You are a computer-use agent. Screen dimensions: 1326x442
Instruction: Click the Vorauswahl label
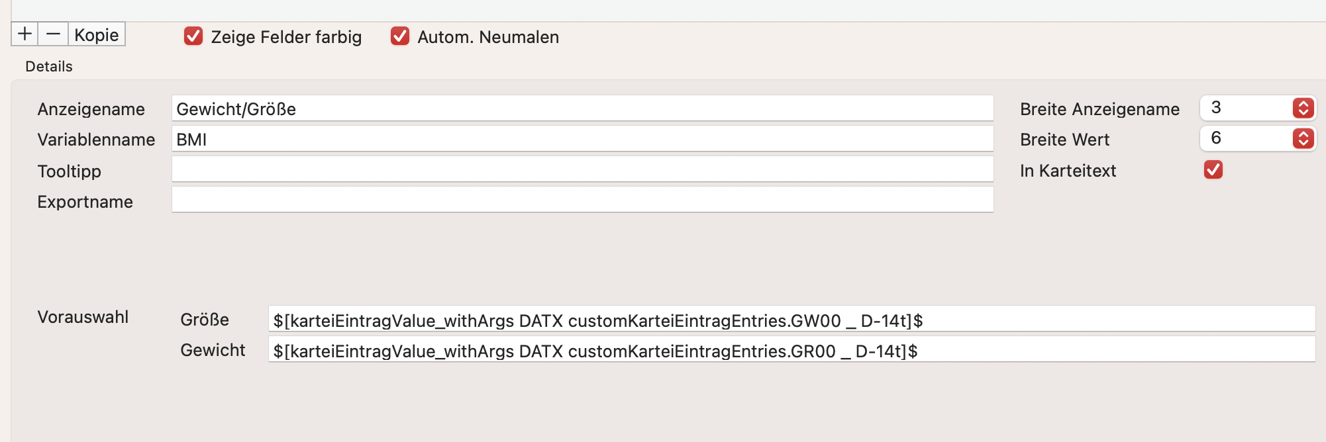click(x=83, y=317)
